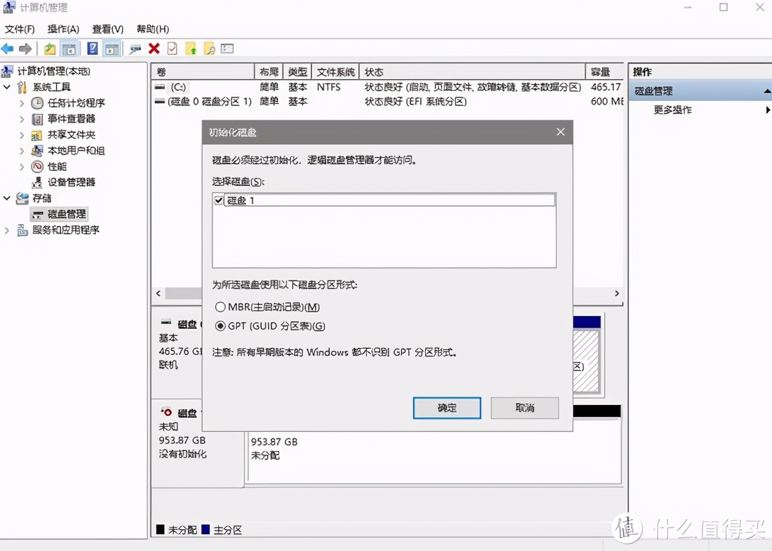Click the last toolbar settings list icon
Viewport: 772px width, 551px height.
[x=227, y=49]
